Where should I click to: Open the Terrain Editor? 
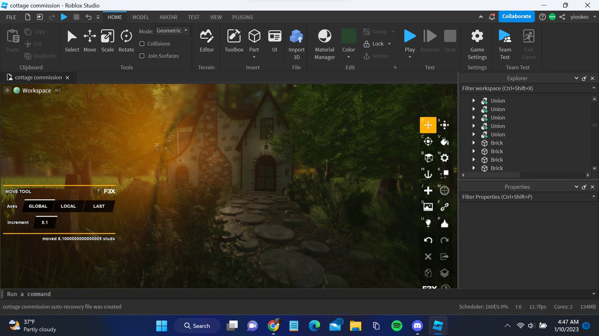click(207, 41)
